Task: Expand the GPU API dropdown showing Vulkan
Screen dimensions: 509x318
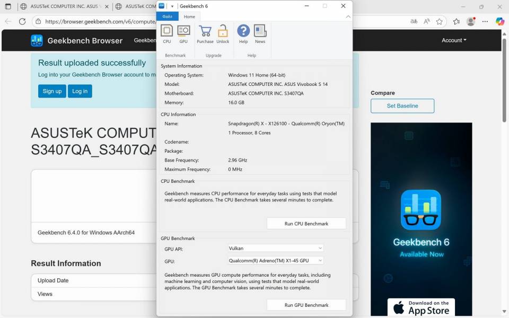Action: 276,248
